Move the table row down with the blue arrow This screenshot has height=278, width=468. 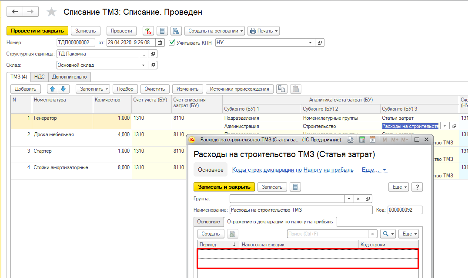click(x=63, y=89)
